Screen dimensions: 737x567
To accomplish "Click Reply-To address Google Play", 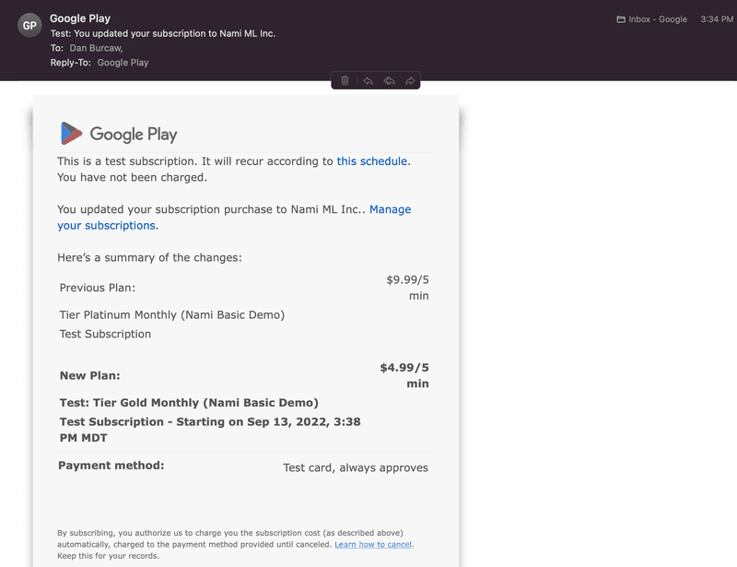I will (123, 63).
